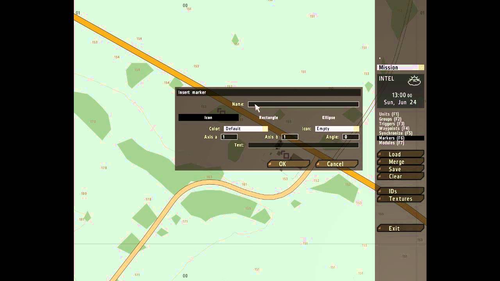
Task: Cancel the Insert marker dialog
Action: pos(337,164)
